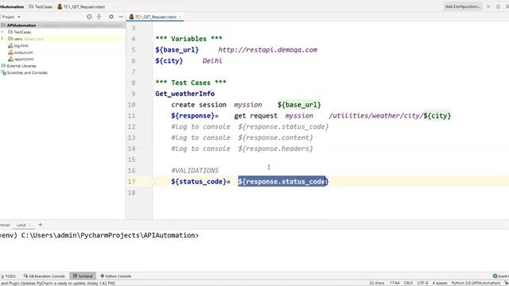This screenshot has width=509, height=286.
Task: Click the *** Variables *** section header
Action: pos(188,39)
